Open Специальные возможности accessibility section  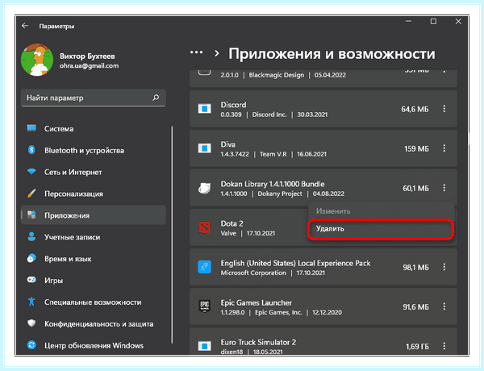94,302
